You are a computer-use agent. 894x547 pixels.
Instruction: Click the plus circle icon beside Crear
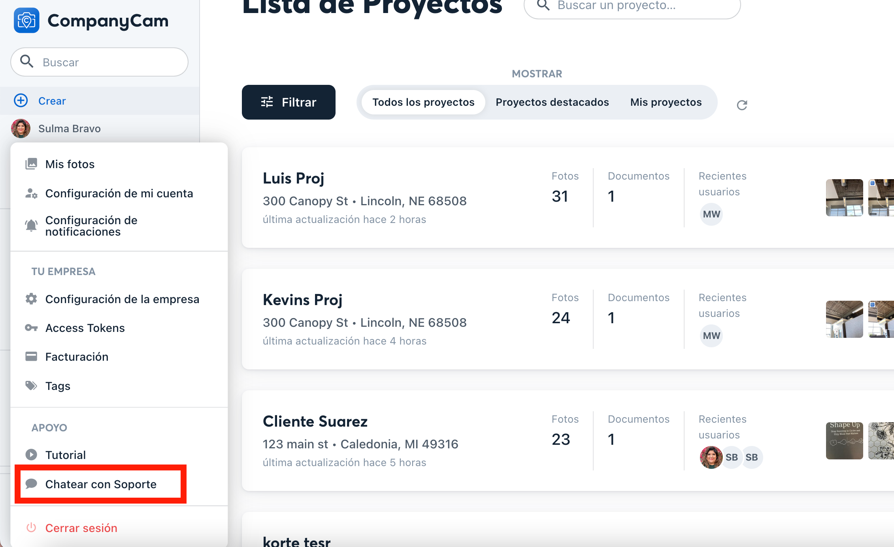click(21, 101)
